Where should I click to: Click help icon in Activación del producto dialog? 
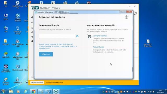[126, 17]
